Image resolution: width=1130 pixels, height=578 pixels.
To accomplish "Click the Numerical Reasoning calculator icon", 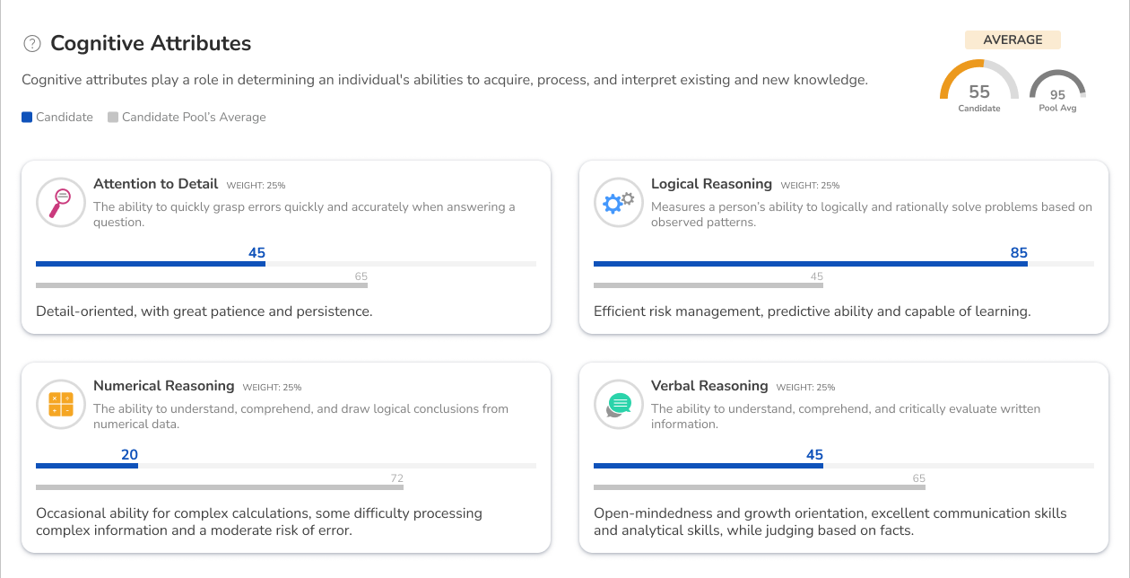I will tap(61, 405).
